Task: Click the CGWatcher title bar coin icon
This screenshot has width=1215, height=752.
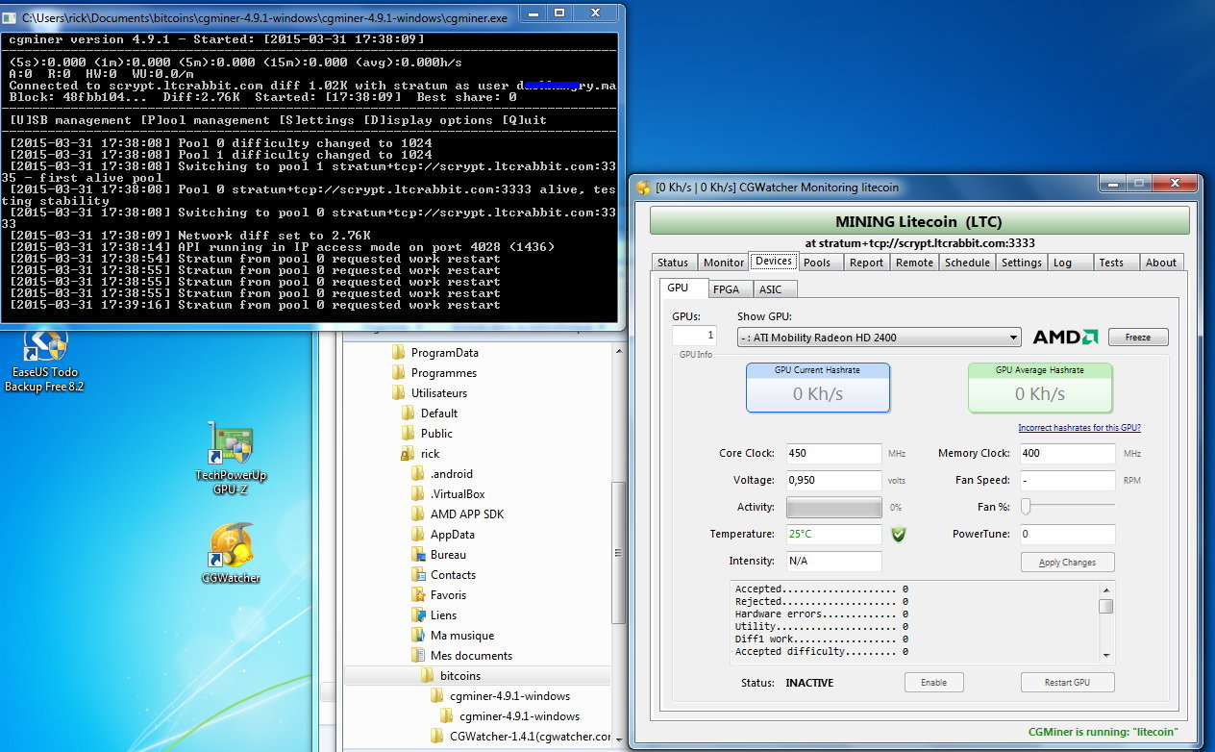Action: tap(643, 188)
